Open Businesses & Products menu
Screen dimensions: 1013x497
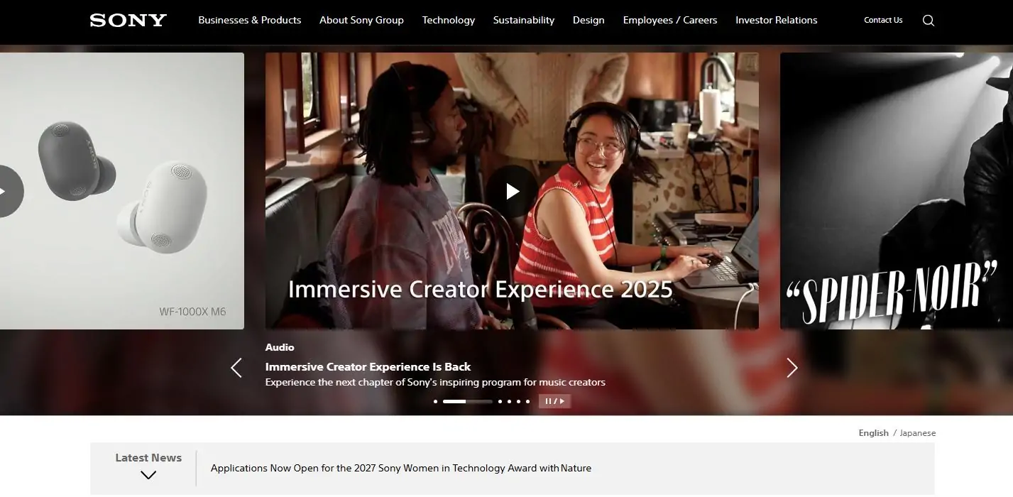[250, 20]
